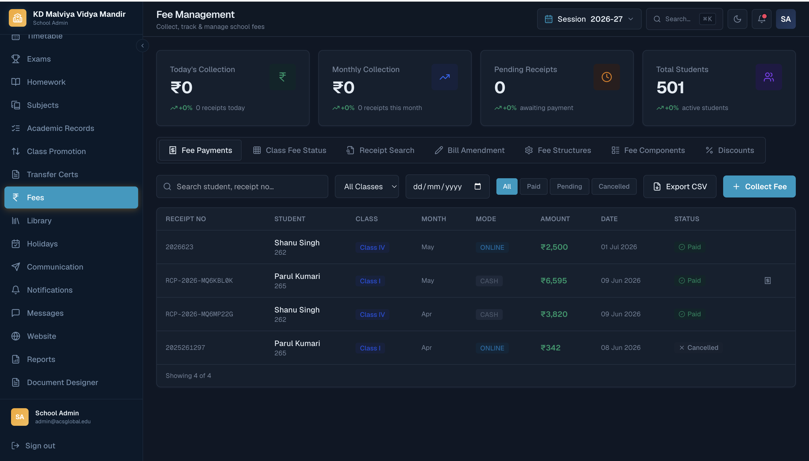Click the ONLINE mode badge for ₹342 row
The image size is (809, 461).
point(492,348)
